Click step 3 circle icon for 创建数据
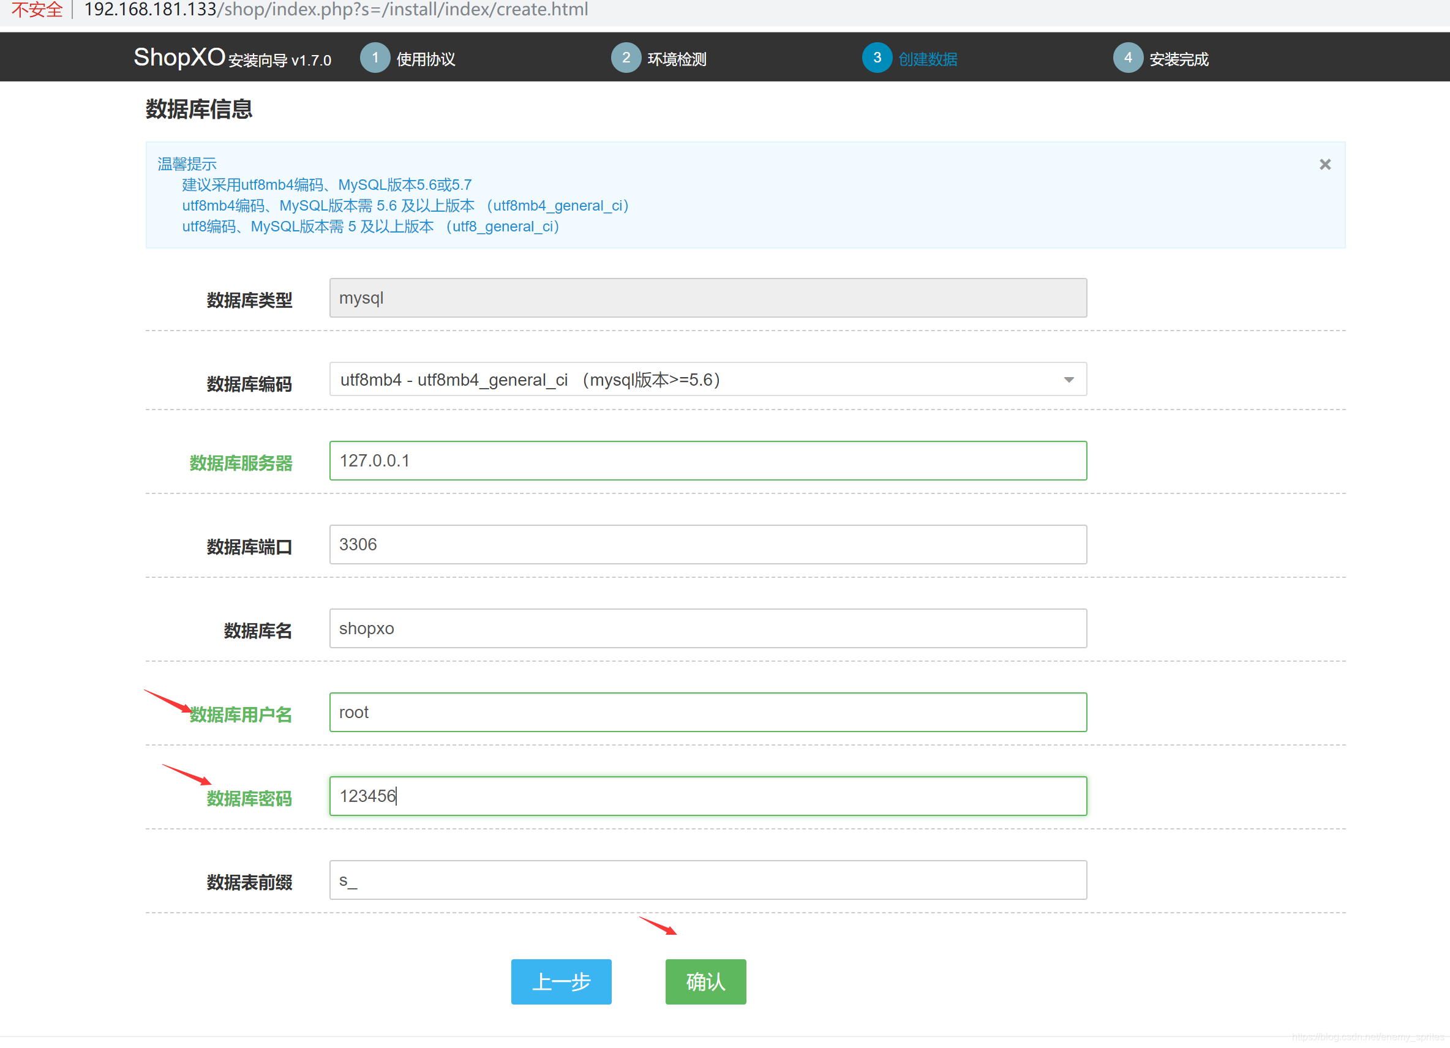This screenshot has height=1048, width=1450. [x=876, y=58]
